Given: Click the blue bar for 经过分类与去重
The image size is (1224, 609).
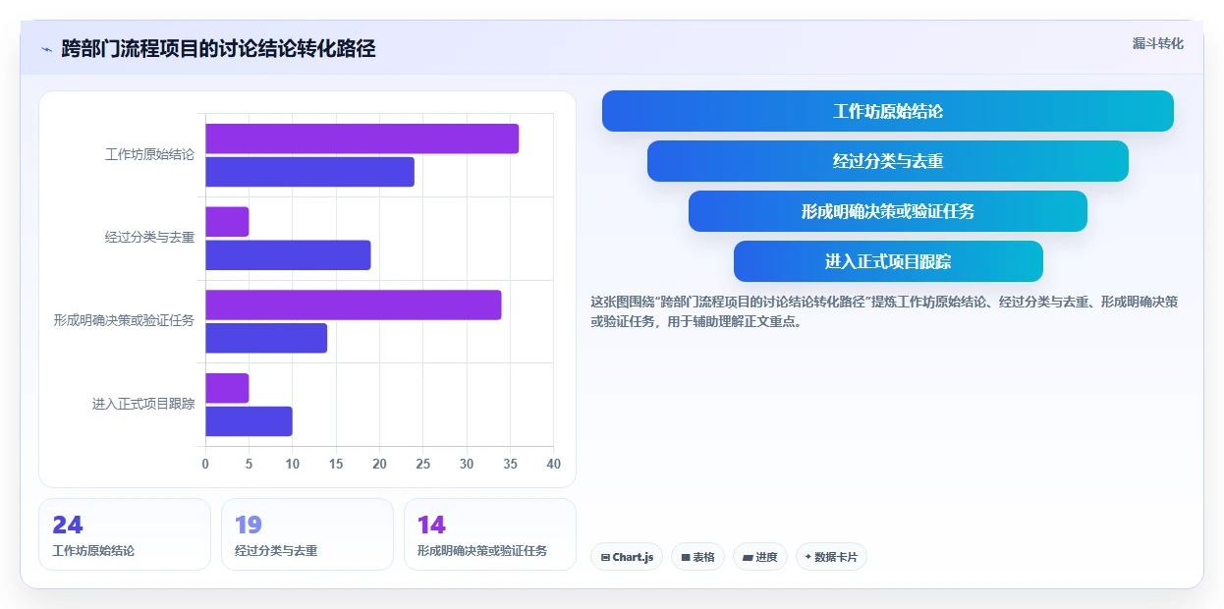Looking at the screenshot, I should (288, 255).
